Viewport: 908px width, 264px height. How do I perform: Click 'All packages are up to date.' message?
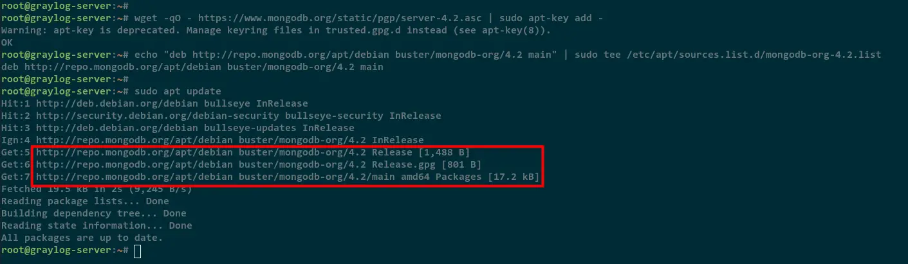point(82,238)
